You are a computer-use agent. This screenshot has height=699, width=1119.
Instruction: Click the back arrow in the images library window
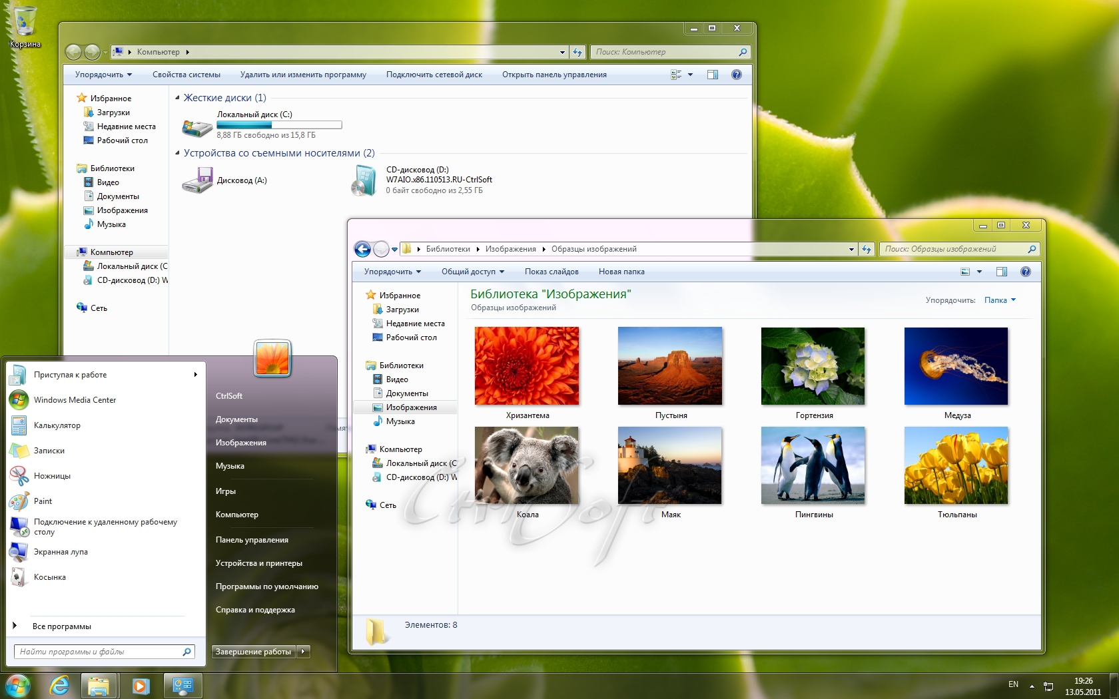click(x=362, y=249)
